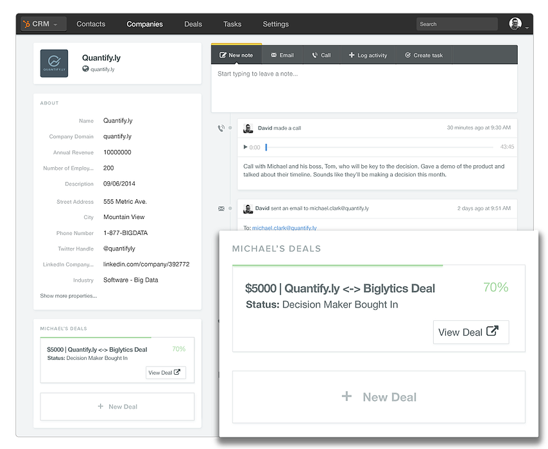
Task: Expand Show more properties
Action: click(69, 296)
